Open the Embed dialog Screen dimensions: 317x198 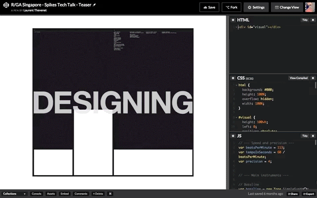pos(65,194)
